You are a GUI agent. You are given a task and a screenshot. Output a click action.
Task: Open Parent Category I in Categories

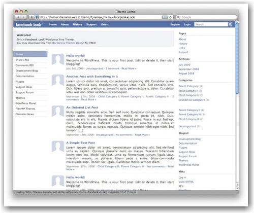coord(189,86)
